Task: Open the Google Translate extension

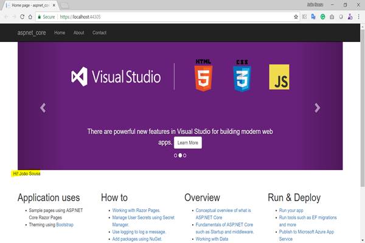Action: pos(313,16)
